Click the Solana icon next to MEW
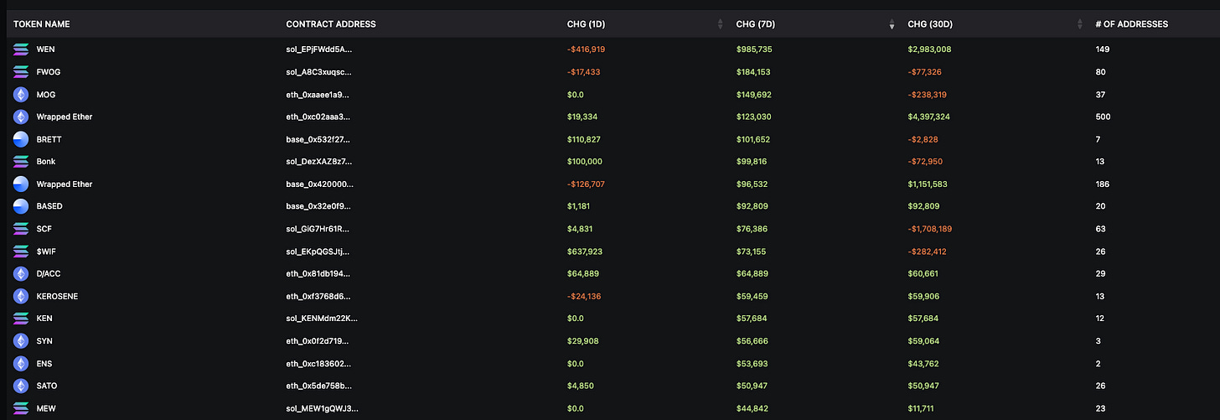This screenshot has height=420, width=1220. point(21,408)
